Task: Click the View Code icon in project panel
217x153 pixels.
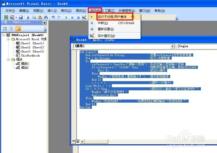Action: click(5, 29)
